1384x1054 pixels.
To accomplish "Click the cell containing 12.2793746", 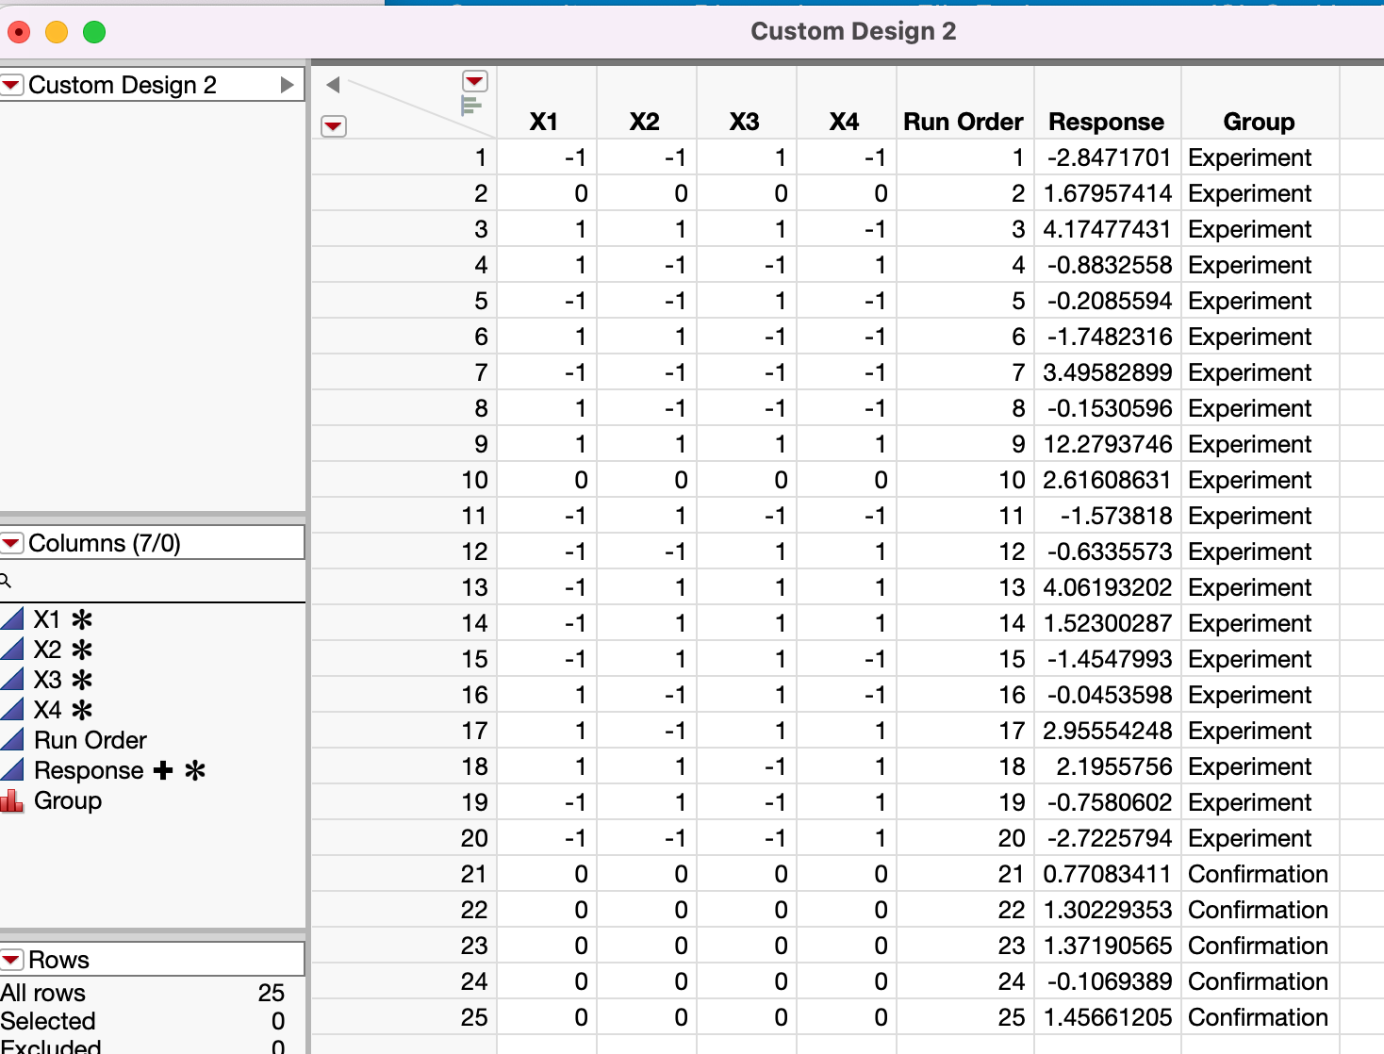I will [1106, 444].
